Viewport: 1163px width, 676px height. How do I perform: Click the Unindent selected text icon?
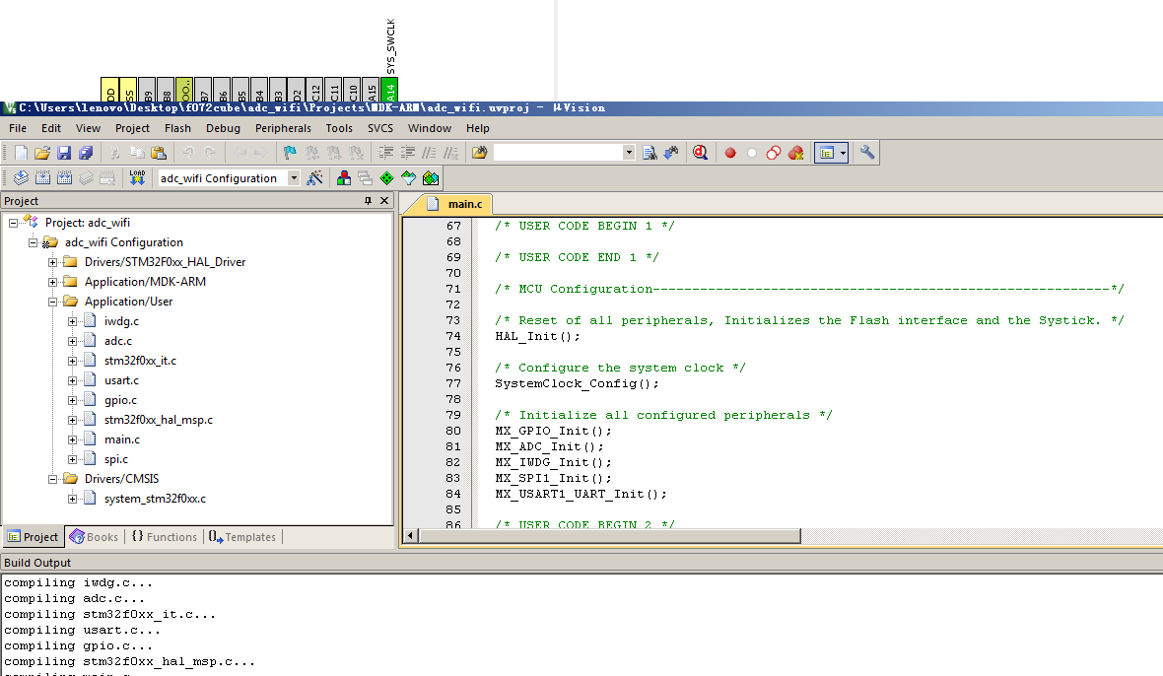tap(407, 153)
